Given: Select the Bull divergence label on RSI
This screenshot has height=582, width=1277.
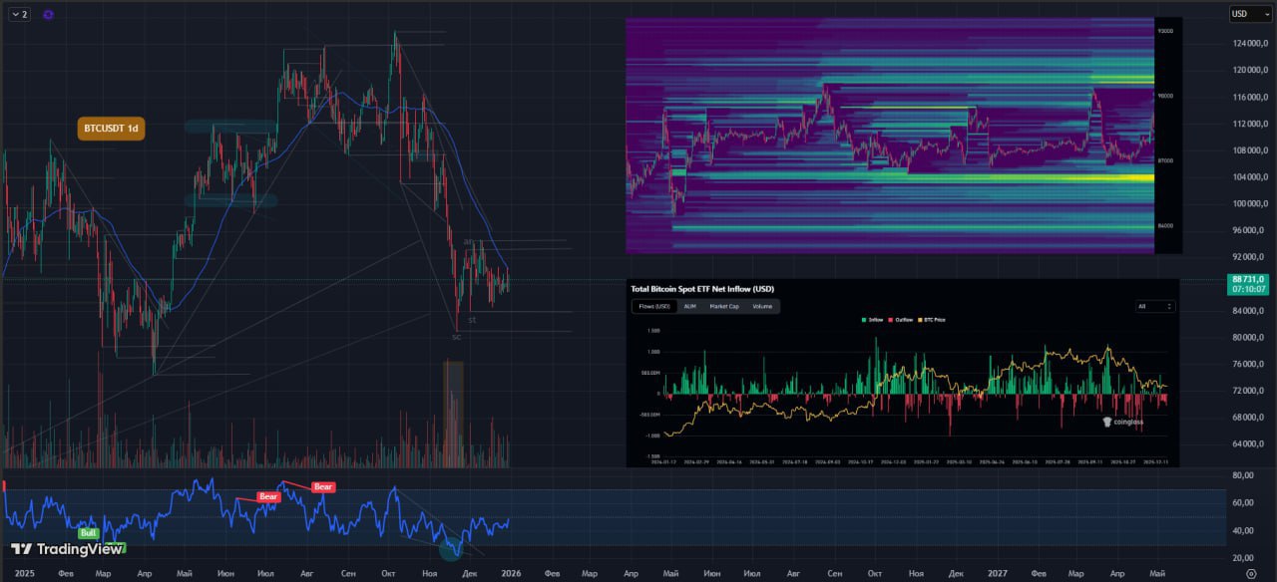Looking at the screenshot, I should point(88,533).
